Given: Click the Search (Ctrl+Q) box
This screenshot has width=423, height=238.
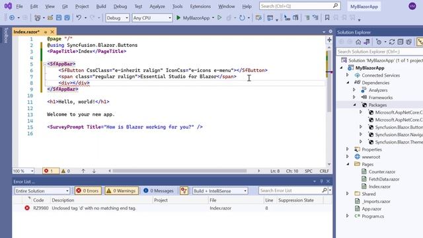Looking at the screenshot, I should [299, 6].
